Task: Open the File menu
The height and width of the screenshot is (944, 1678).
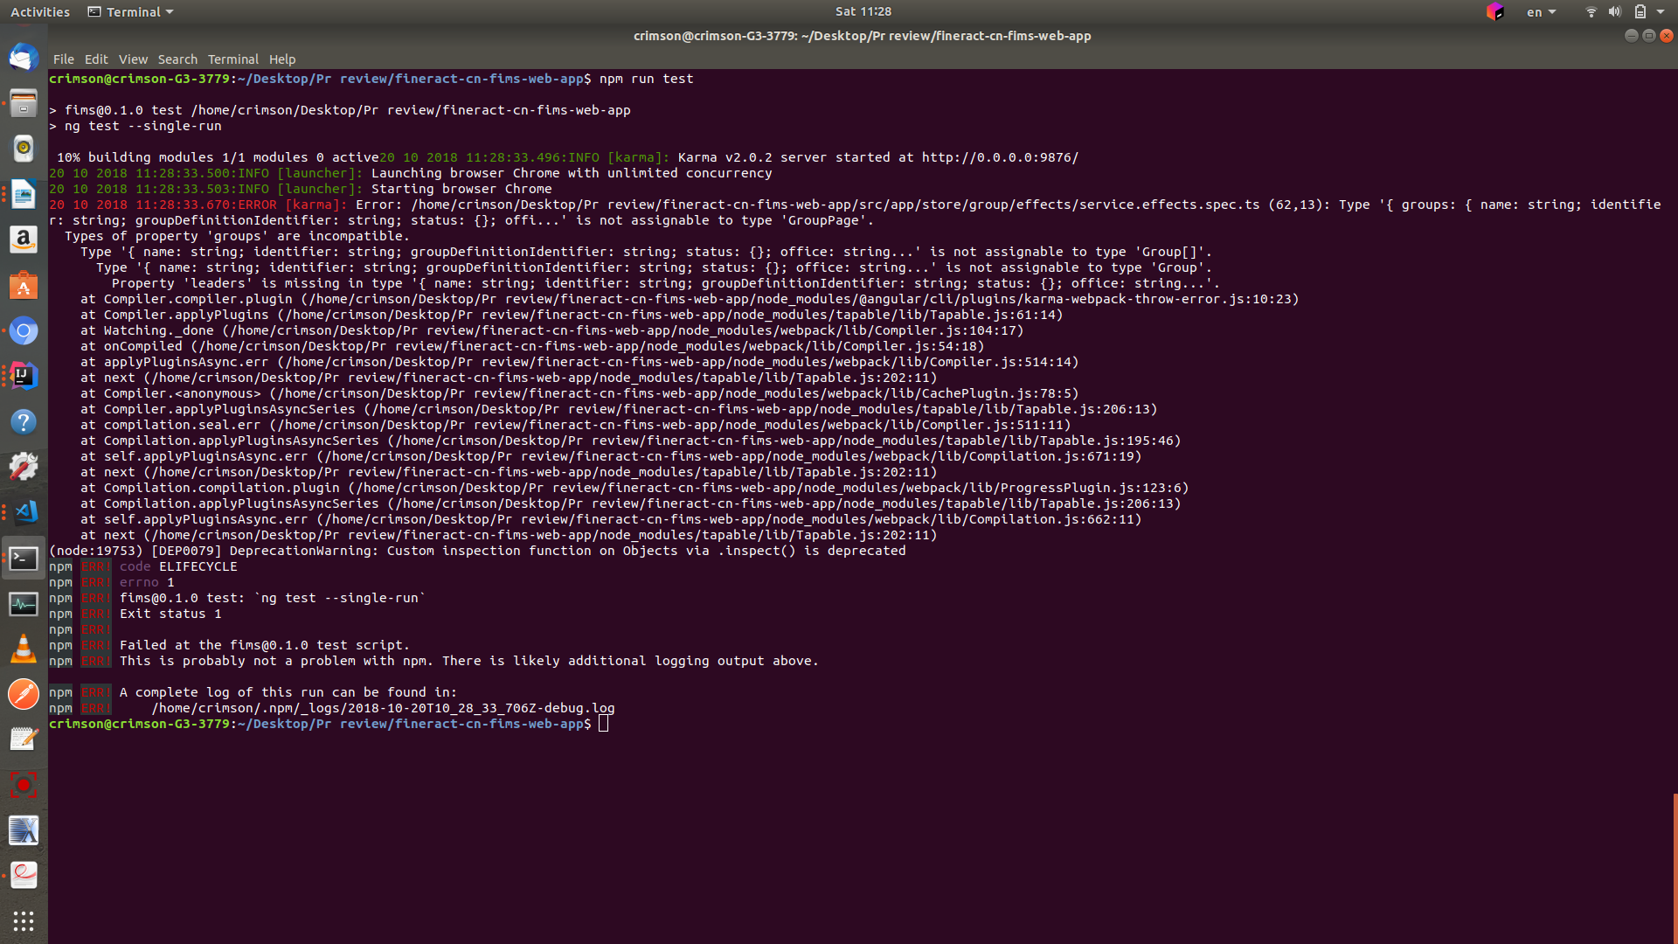Action: [x=63, y=59]
